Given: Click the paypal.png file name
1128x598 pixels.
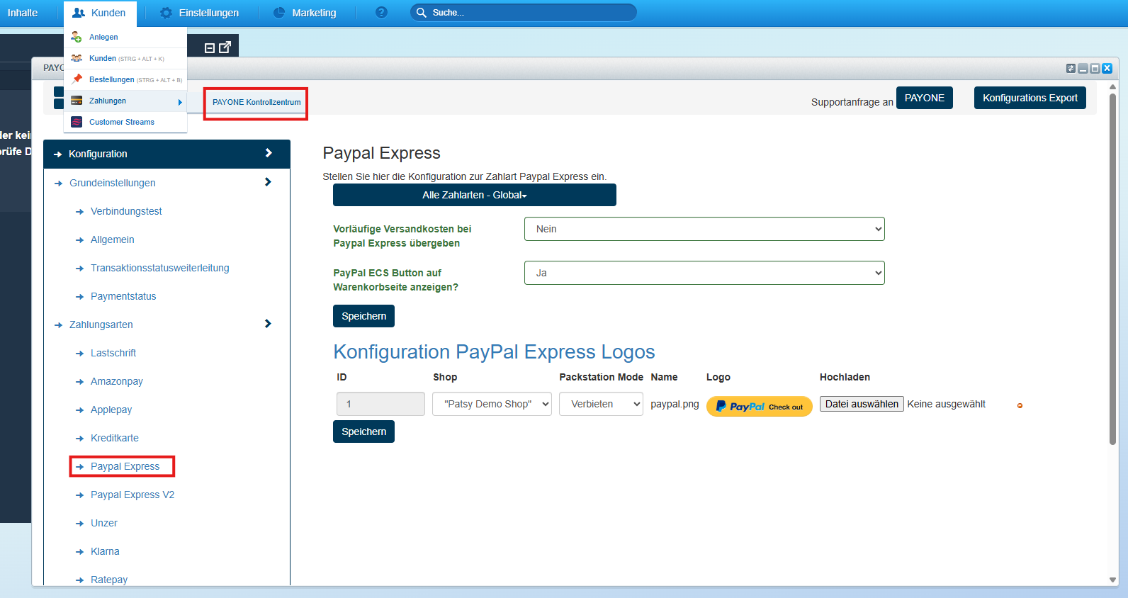Looking at the screenshot, I should [x=675, y=404].
